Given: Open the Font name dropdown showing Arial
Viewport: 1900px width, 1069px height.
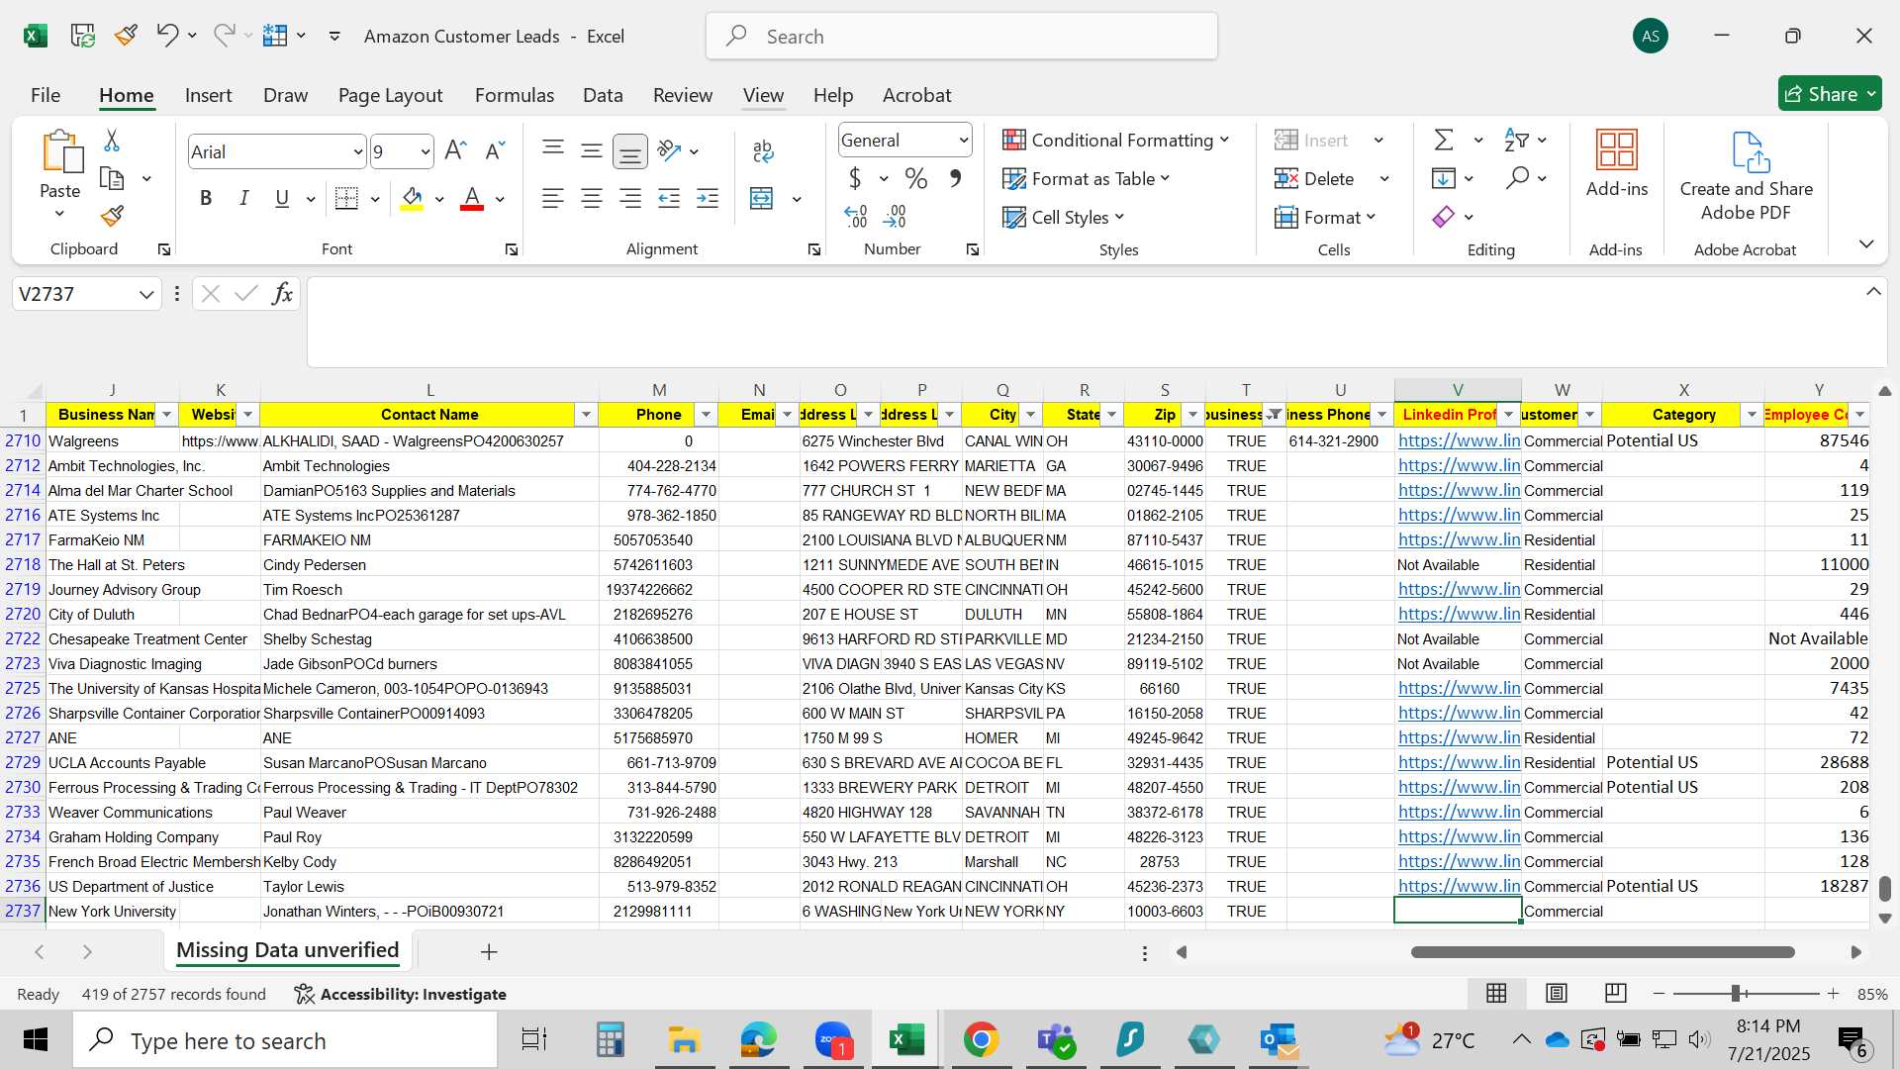Looking at the screenshot, I should click(x=357, y=152).
